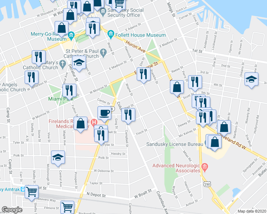Click the W Boalt St label

[143, 194]
